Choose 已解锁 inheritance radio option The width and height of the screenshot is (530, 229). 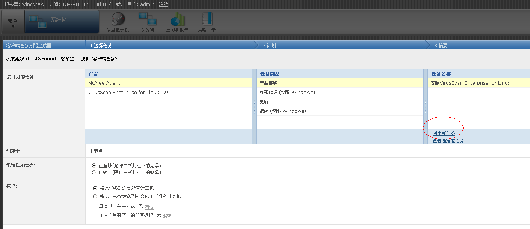(x=94, y=165)
